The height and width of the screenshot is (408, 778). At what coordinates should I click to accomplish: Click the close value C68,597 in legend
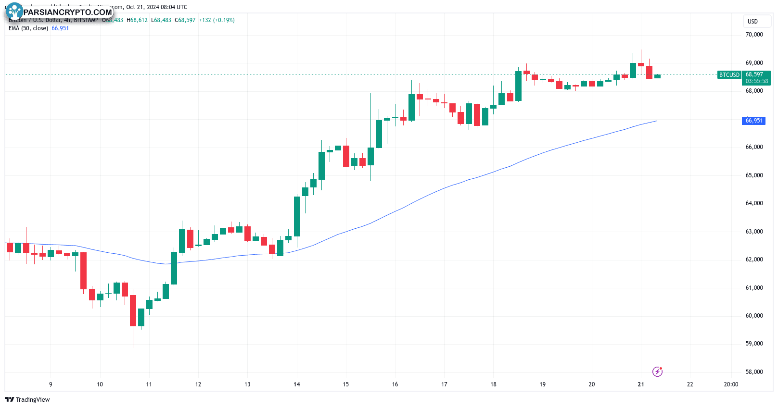(185, 20)
